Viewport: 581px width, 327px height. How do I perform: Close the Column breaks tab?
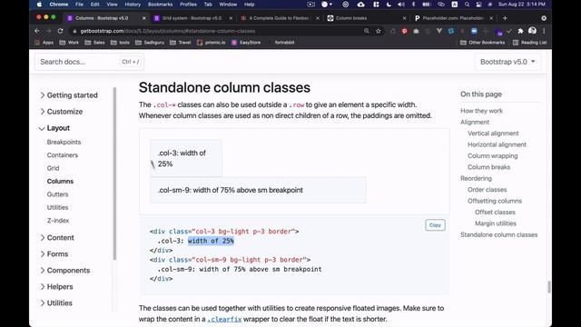pyautogui.click(x=404, y=18)
